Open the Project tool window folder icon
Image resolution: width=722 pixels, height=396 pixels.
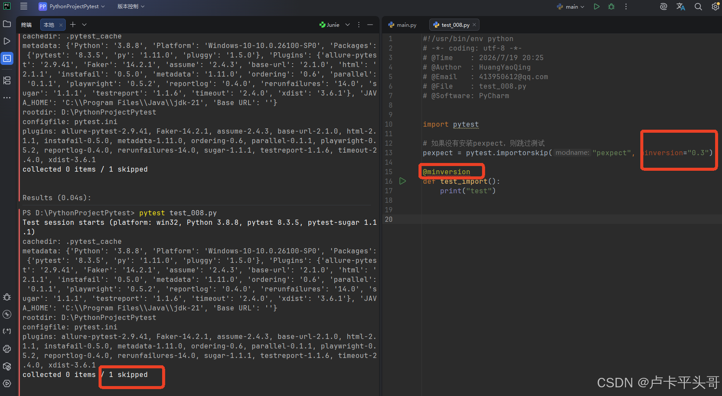(7, 24)
